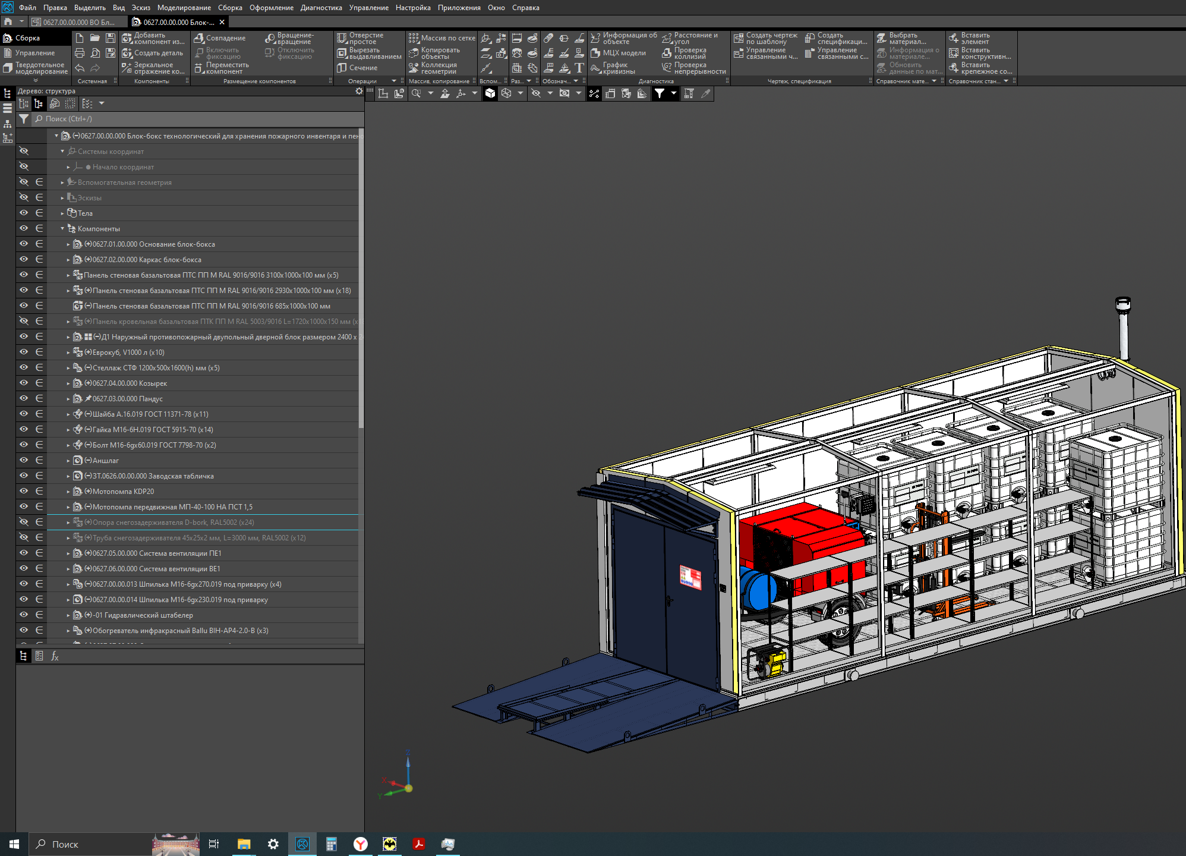
Task: Expand the Эскизы tree node
Action: pos(62,198)
